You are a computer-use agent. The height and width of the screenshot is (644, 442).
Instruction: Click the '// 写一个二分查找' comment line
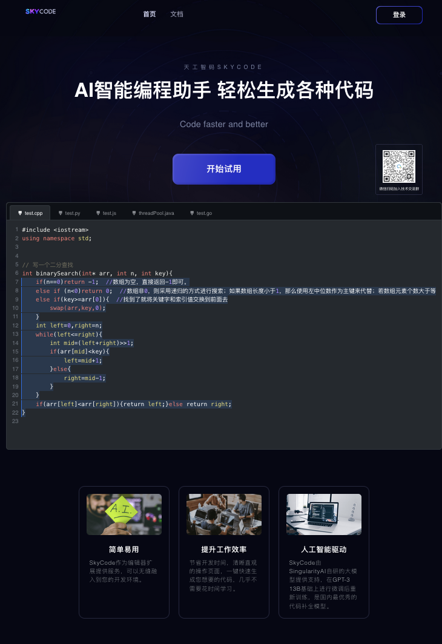click(x=48, y=264)
